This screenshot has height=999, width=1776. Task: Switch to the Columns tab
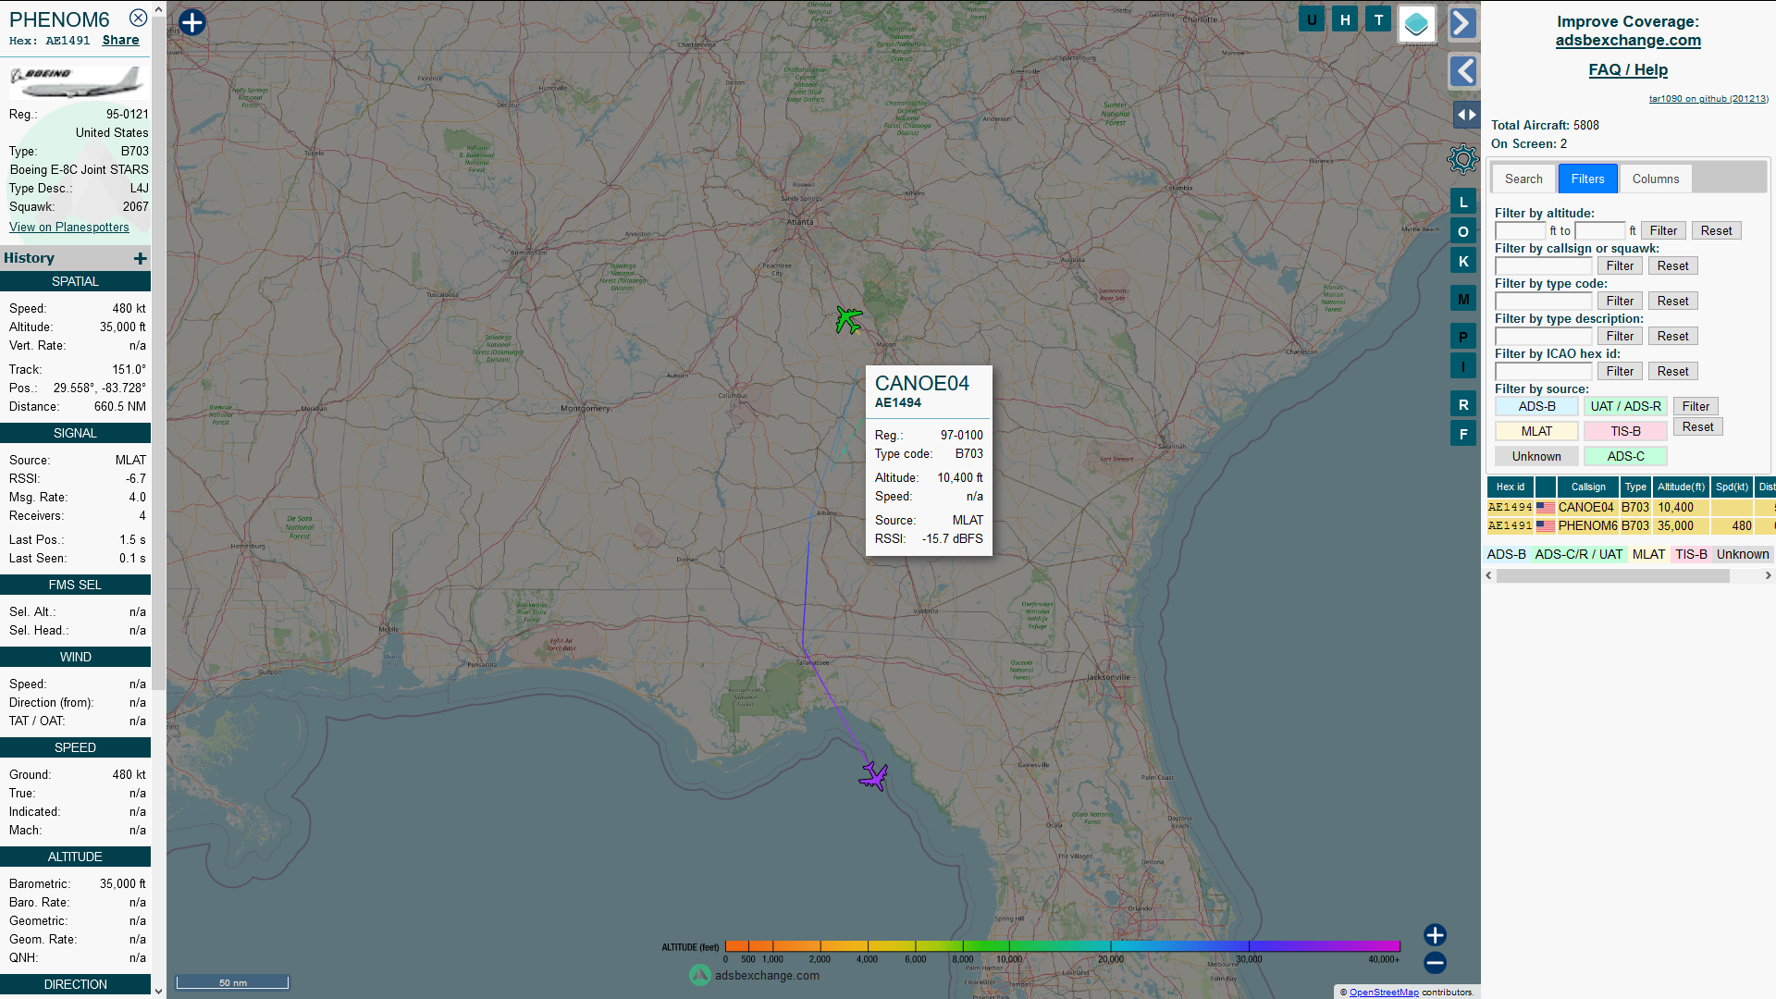(1656, 179)
